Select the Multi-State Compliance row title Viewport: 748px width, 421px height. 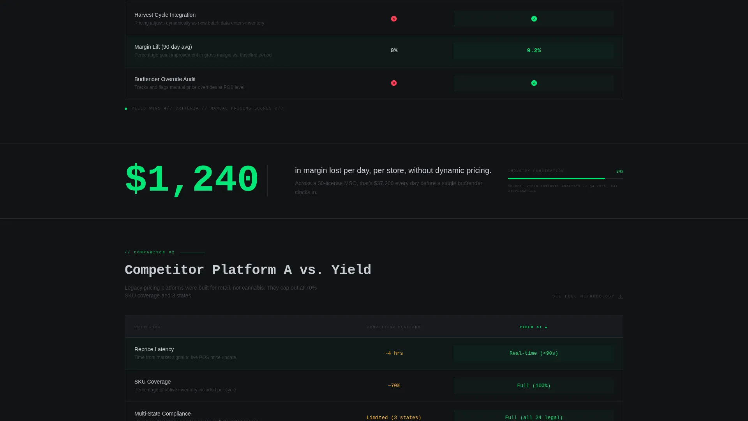pyautogui.click(x=162, y=414)
